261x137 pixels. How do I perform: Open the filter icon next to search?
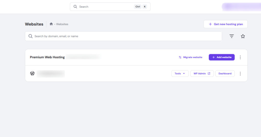point(231,36)
